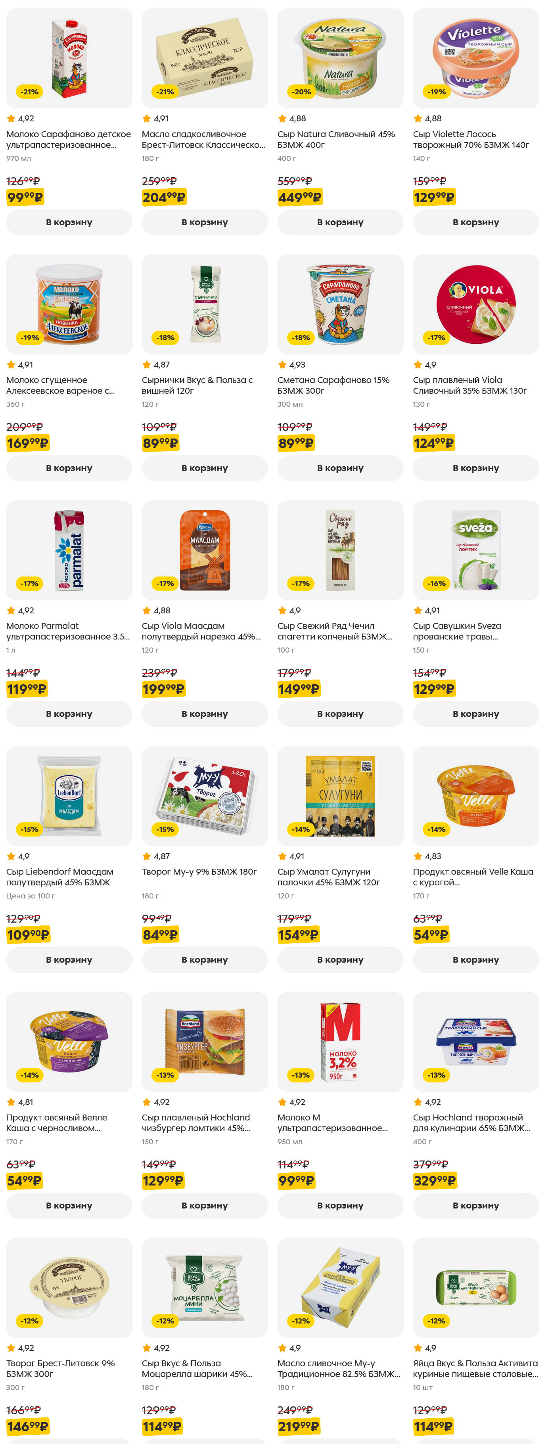The width and height of the screenshot is (550, 1444).
Task: Click Viola Сливочный cheese thumbnail
Action: (475, 305)
